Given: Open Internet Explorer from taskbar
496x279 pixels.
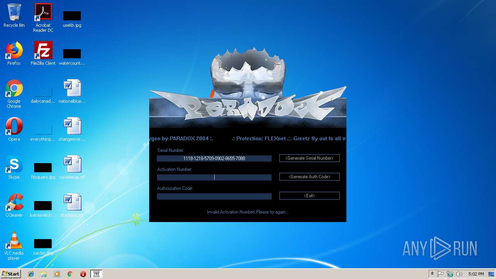Looking at the screenshot, I should [x=31, y=274].
